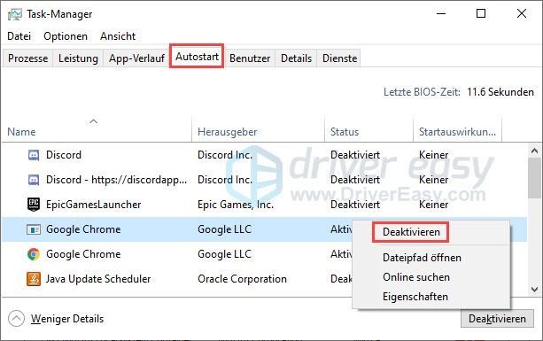Choose Eigenschaften in context menu

point(415,297)
